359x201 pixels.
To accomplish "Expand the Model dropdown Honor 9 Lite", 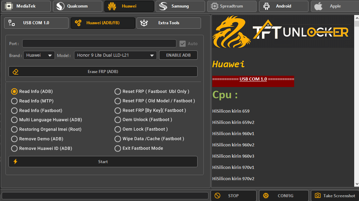I will tap(115, 55).
